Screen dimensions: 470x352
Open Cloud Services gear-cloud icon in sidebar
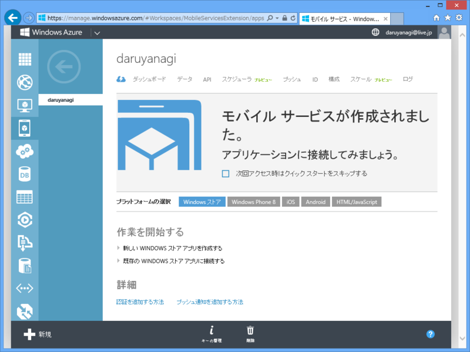coord(25,151)
